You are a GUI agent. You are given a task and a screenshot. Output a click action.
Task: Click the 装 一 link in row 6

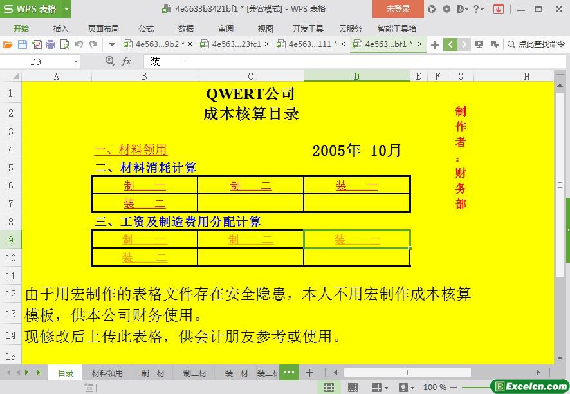click(x=357, y=185)
